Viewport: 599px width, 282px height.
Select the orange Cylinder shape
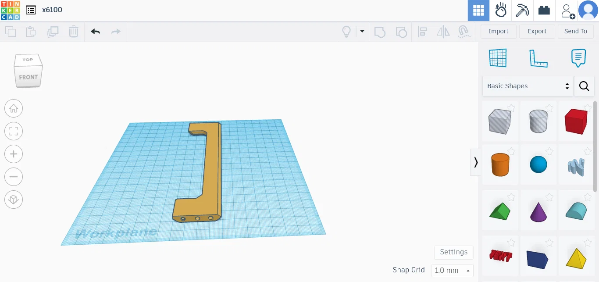(500, 164)
